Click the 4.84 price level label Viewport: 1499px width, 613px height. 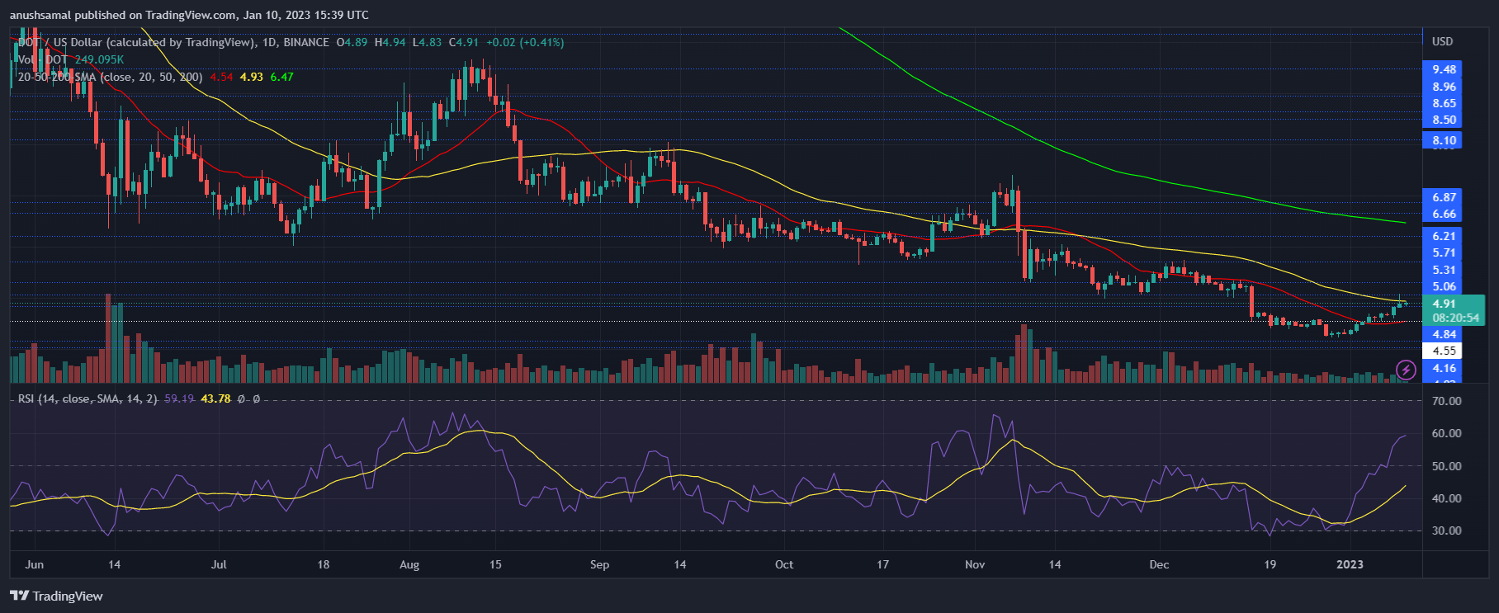point(1444,334)
